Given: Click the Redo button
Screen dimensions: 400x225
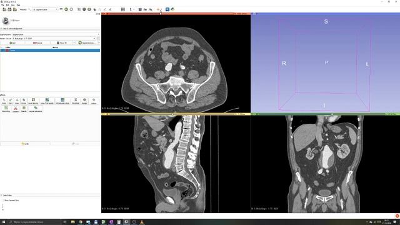Looking at the screenshot, I should click(75, 144).
